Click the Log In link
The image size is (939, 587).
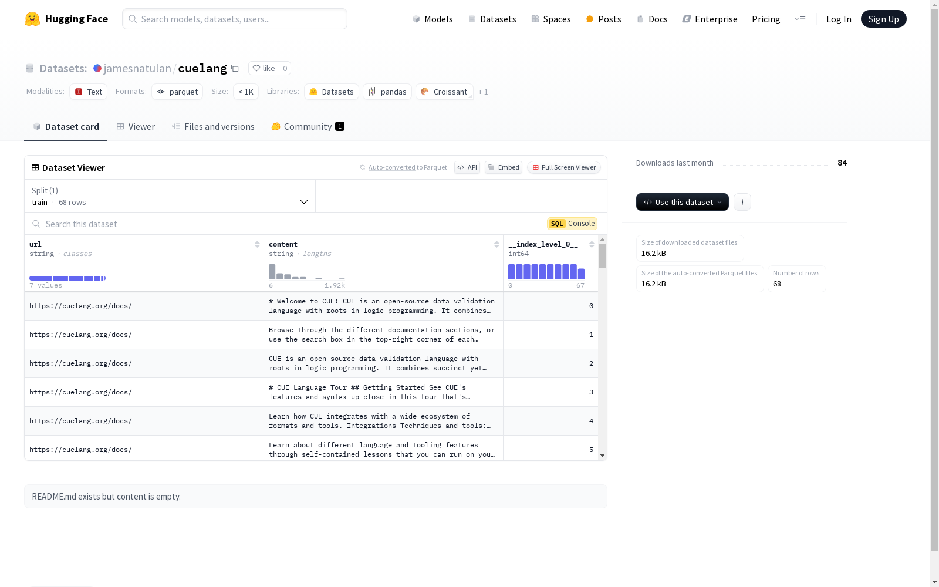(839, 19)
